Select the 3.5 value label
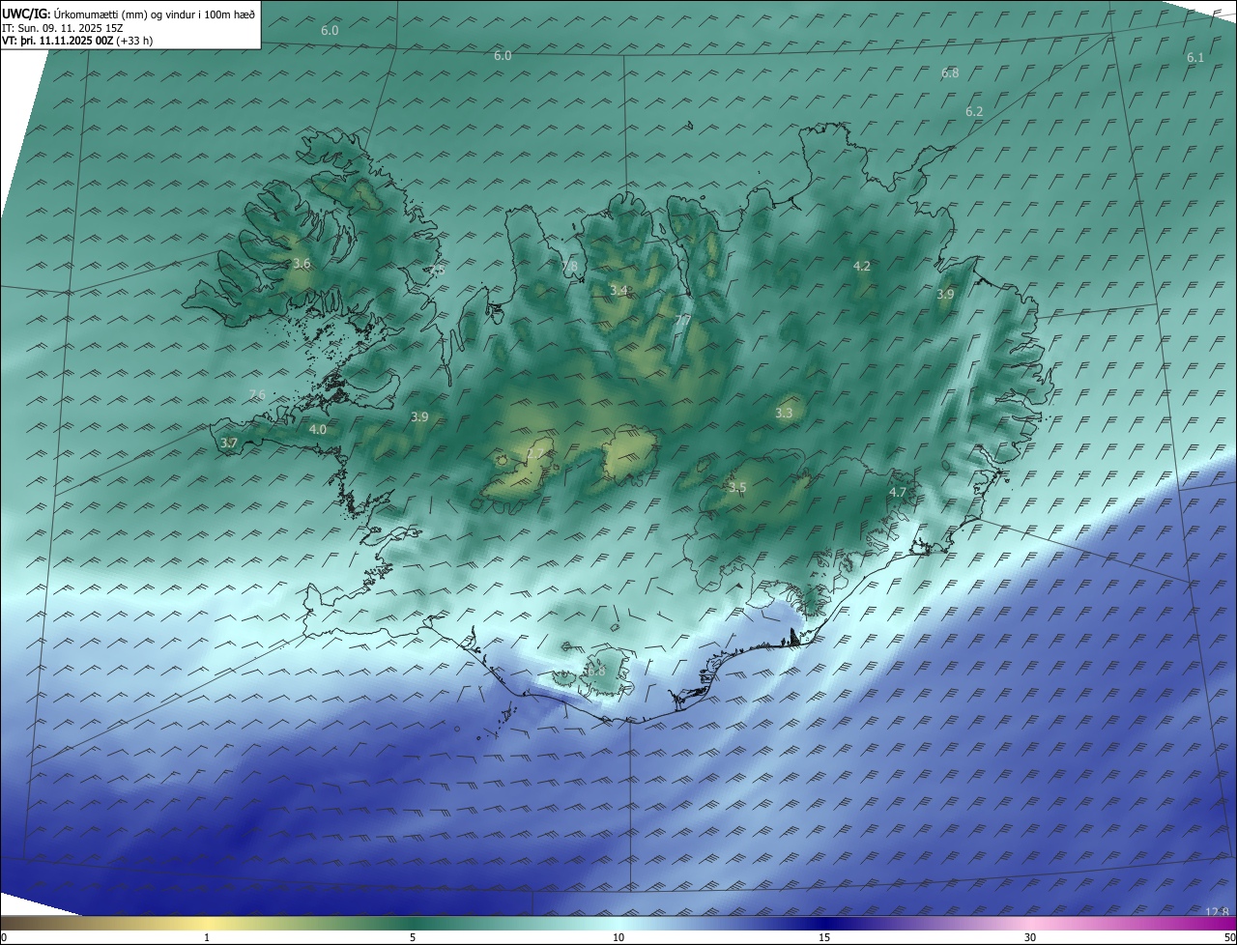Image resolution: width=1237 pixels, height=945 pixels. (x=737, y=488)
